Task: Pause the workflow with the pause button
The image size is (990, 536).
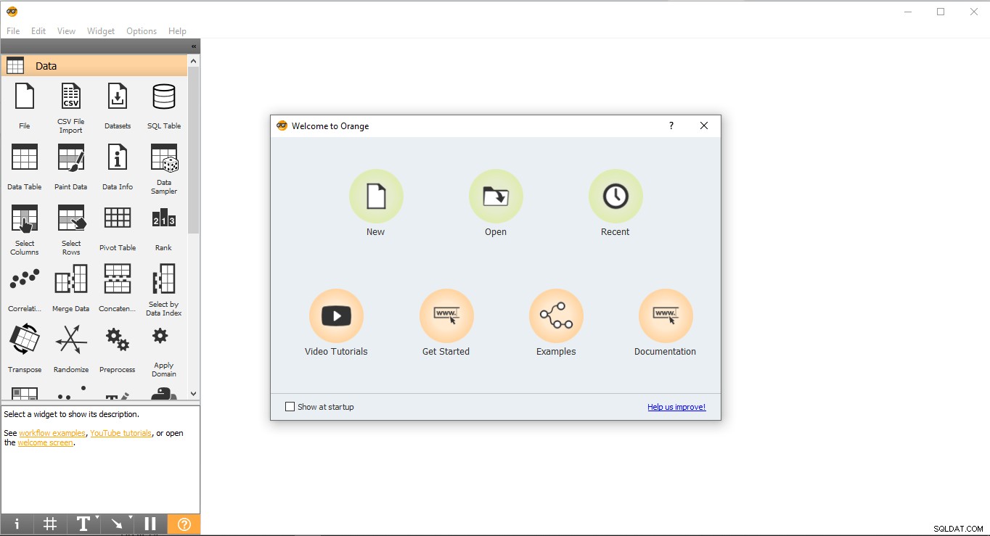Action: click(150, 524)
